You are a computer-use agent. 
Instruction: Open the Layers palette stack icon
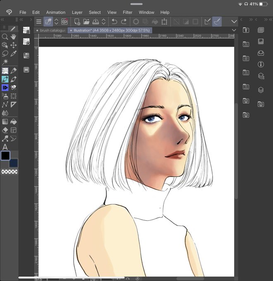click(261, 90)
